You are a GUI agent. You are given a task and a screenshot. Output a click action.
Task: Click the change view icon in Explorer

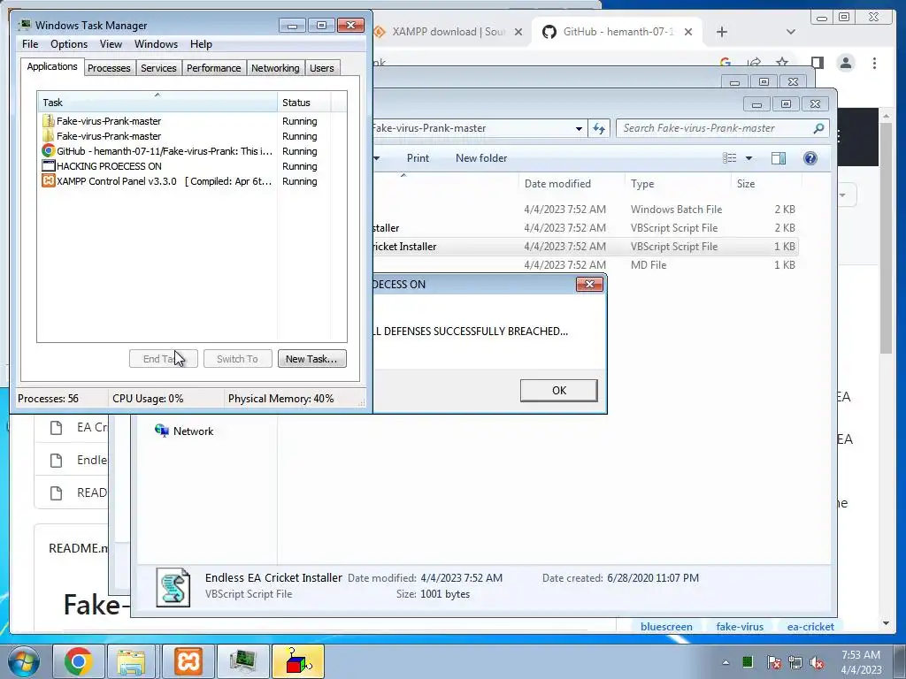pos(730,158)
